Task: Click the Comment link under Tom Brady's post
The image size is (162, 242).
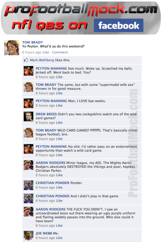Action: pyautogui.click(x=60, y=52)
